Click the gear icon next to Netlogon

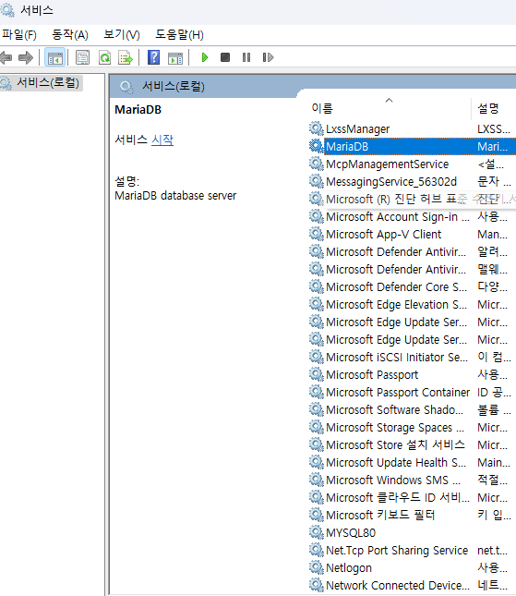click(316, 567)
